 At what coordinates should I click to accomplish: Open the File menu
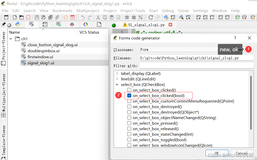pyautogui.click(x=5, y=11)
